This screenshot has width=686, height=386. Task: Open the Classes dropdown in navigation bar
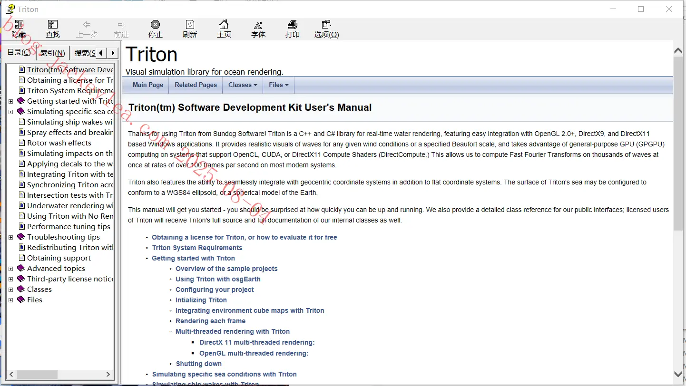243,85
